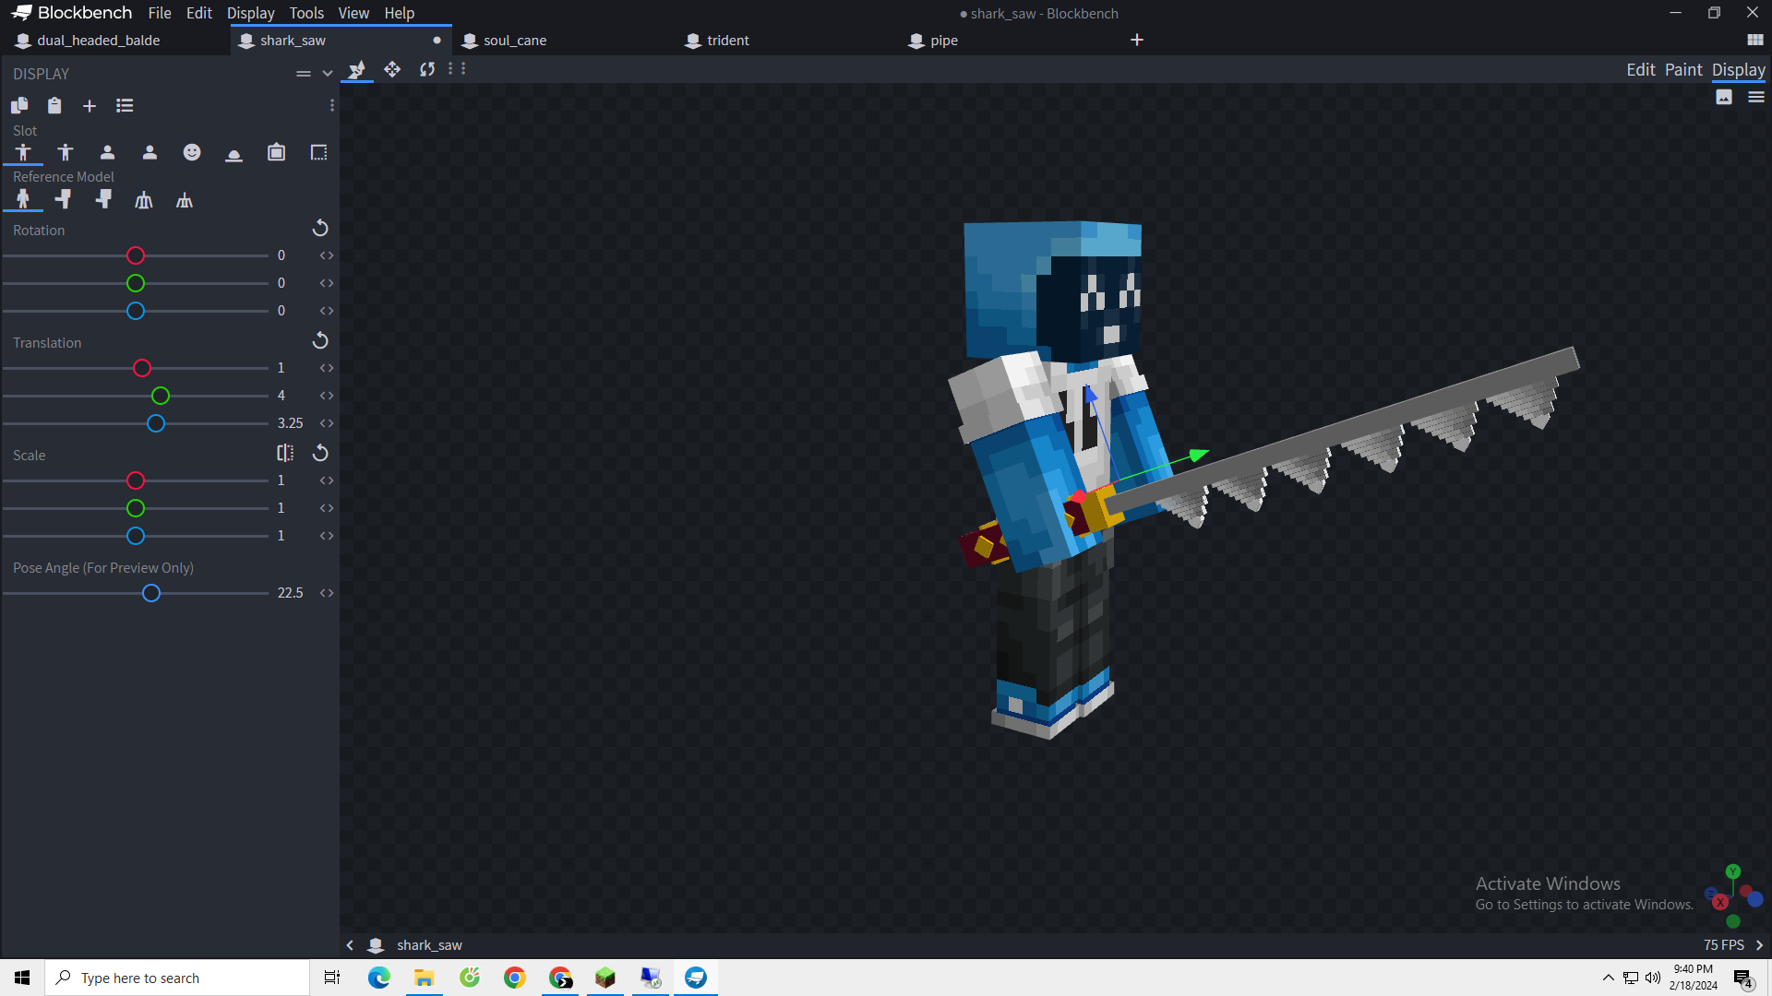Screen dimensions: 1772x996
Task: Switch to the soul_cane tab
Action: 514,41
